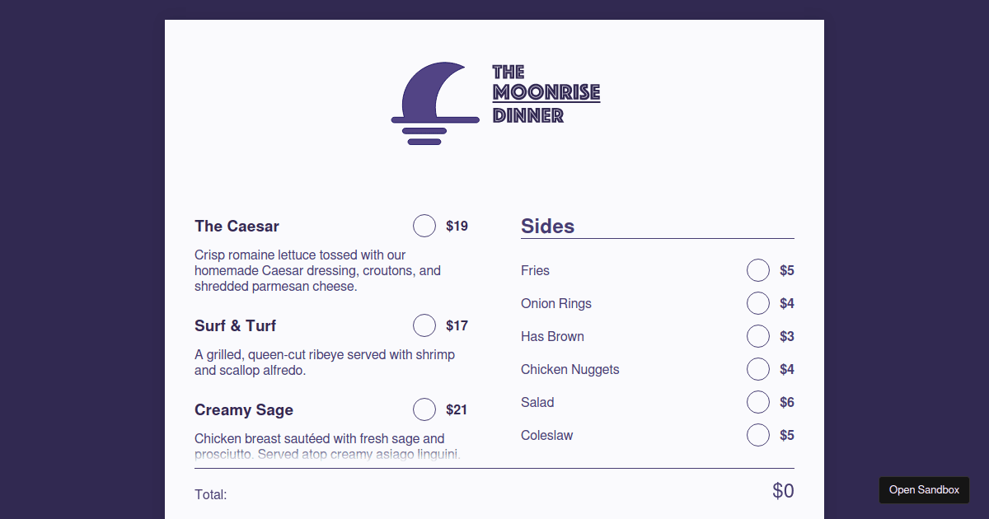Image resolution: width=989 pixels, height=519 pixels.
Task: Select the Surf & Turf option circle
Action: coord(424,325)
